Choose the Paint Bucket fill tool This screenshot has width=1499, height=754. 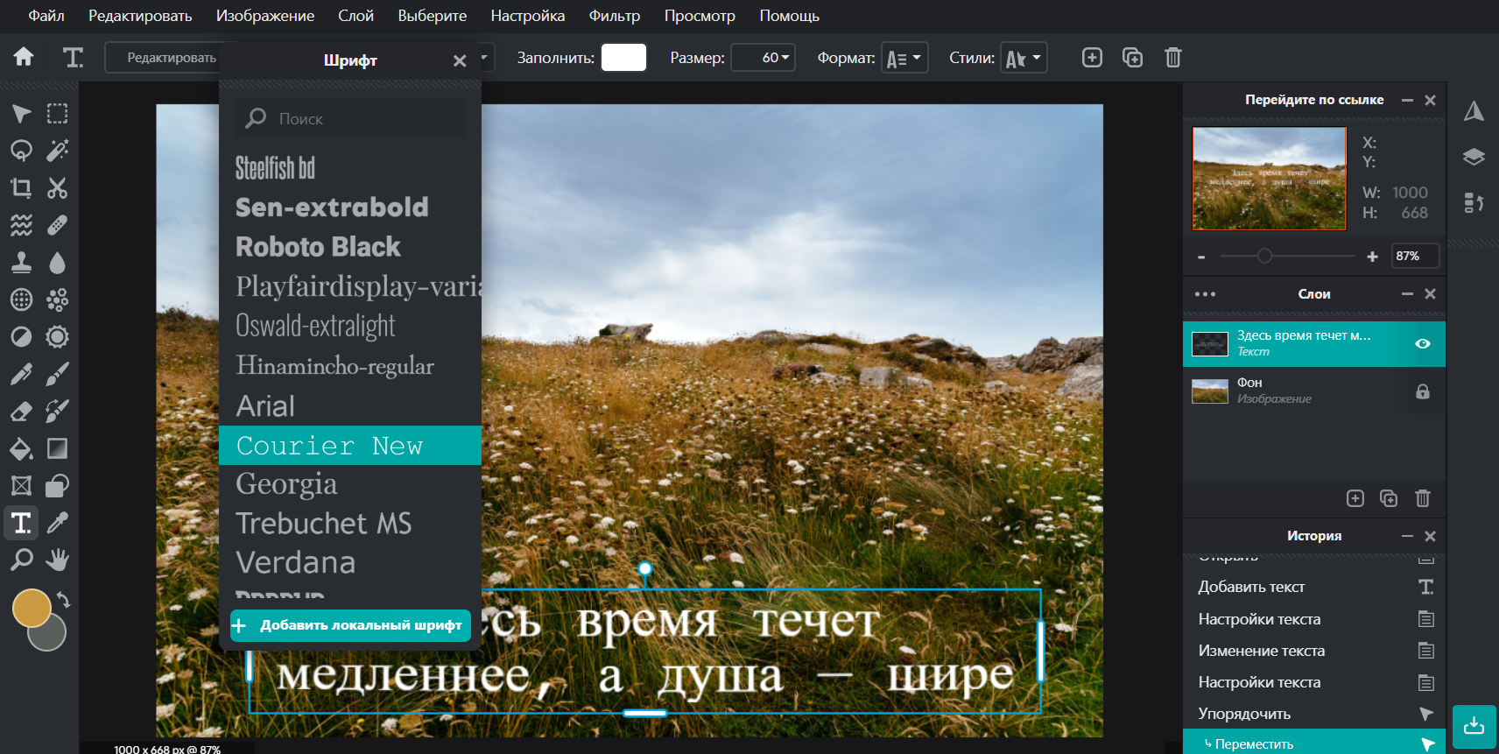point(21,449)
